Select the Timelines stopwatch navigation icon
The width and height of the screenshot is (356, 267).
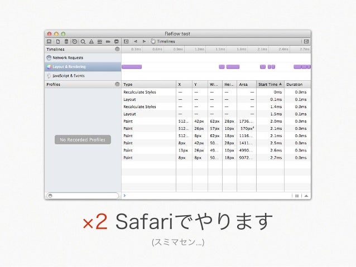pyautogui.click(x=74, y=41)
